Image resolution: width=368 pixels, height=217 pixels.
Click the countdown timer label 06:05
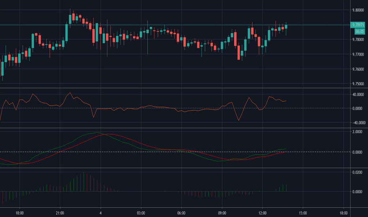point(359,32)
